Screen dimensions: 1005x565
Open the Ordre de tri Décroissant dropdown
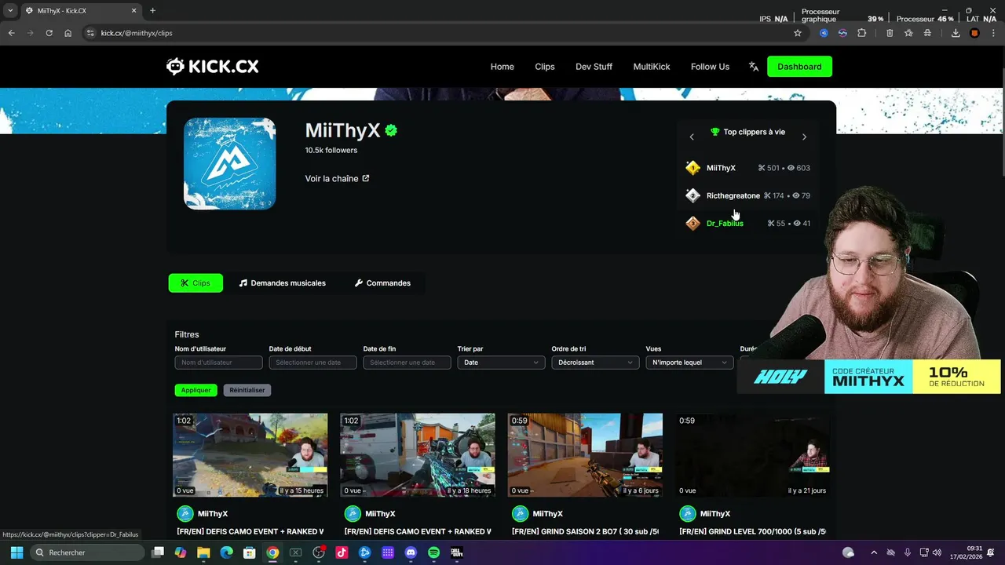595,363
